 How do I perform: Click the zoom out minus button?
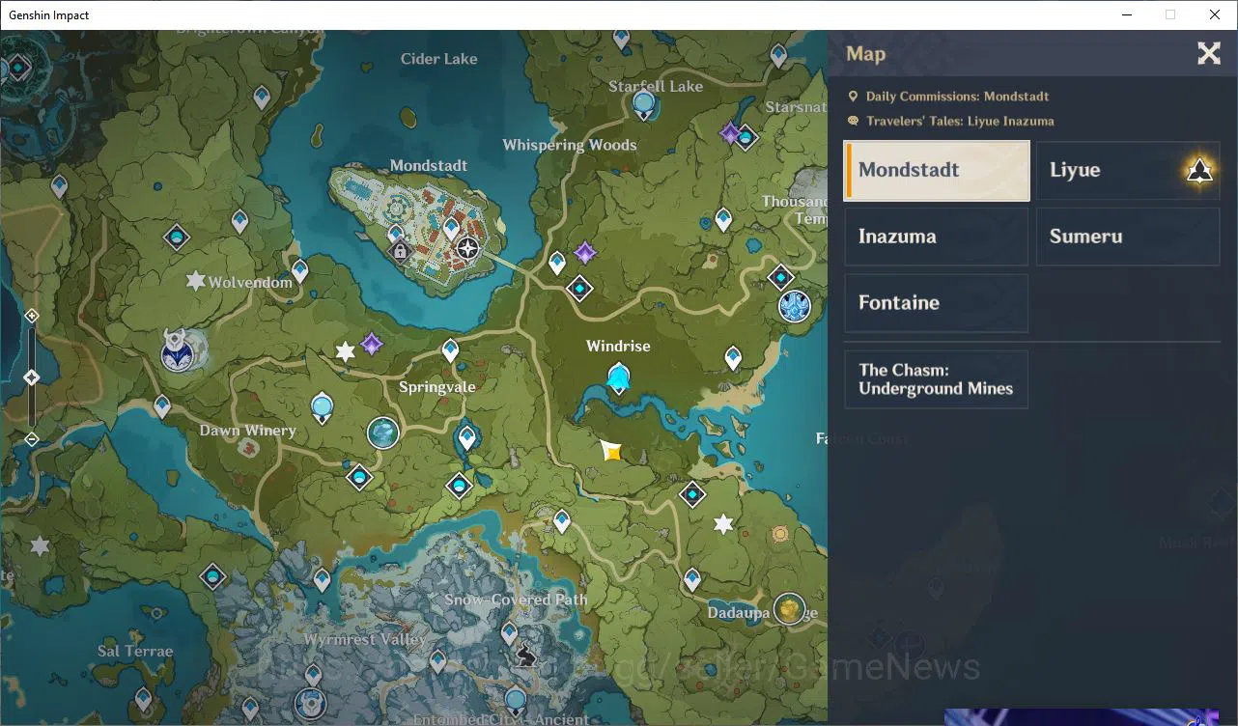tap(31, 439)
